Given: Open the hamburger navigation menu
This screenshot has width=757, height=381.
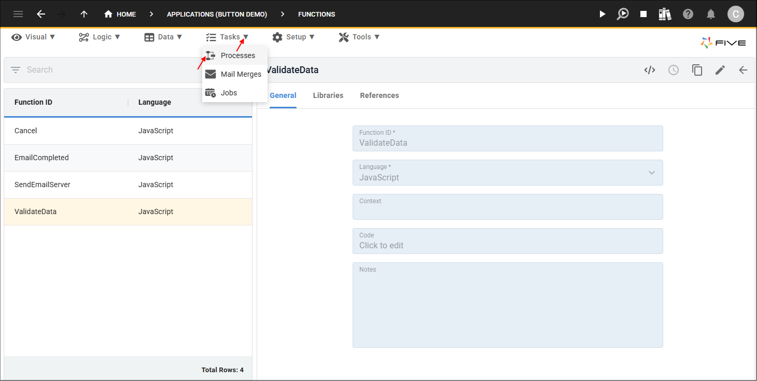Looking at the screenshot, I should (x=18, y=14).
